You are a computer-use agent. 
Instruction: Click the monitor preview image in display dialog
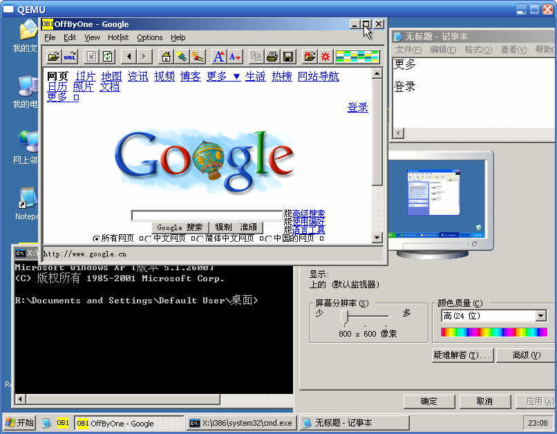440,204
